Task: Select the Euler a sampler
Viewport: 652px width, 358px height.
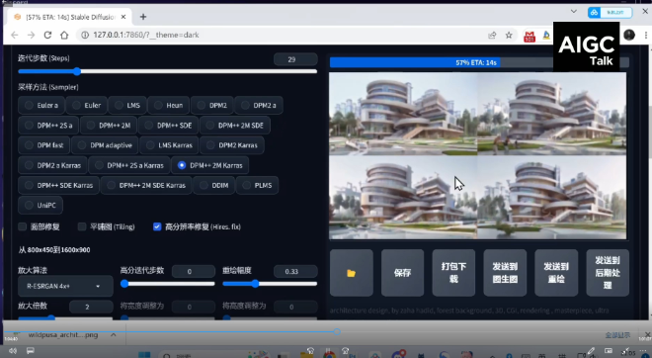Action: pyautogui.click(x=41, y=105)
